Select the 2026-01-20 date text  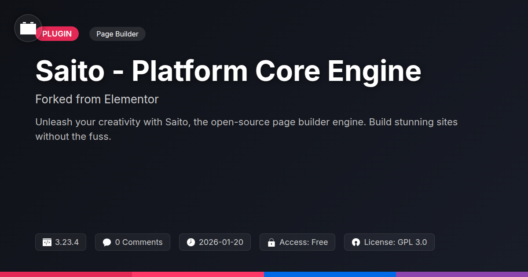[221, 242]
